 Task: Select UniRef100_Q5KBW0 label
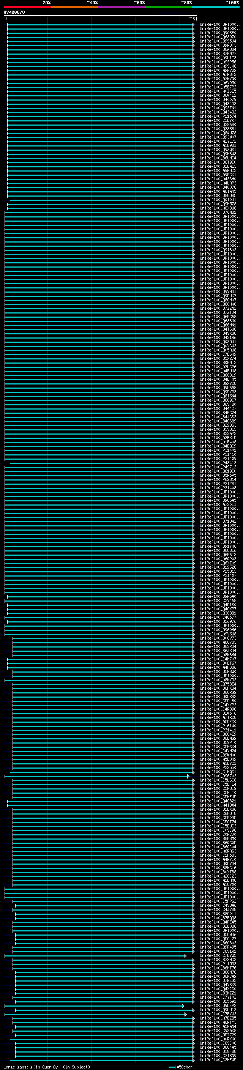218,671
